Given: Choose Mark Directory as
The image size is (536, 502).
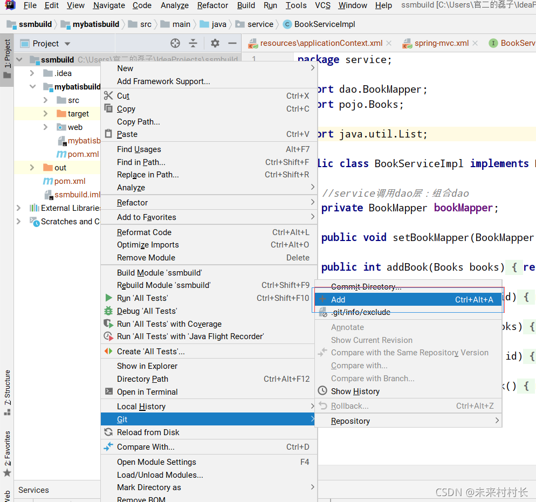Looking at the screenshot, I should 209,487.
